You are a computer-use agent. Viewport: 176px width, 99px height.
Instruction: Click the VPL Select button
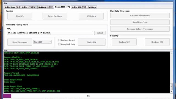pyautogui.click(x=100, y=33)
